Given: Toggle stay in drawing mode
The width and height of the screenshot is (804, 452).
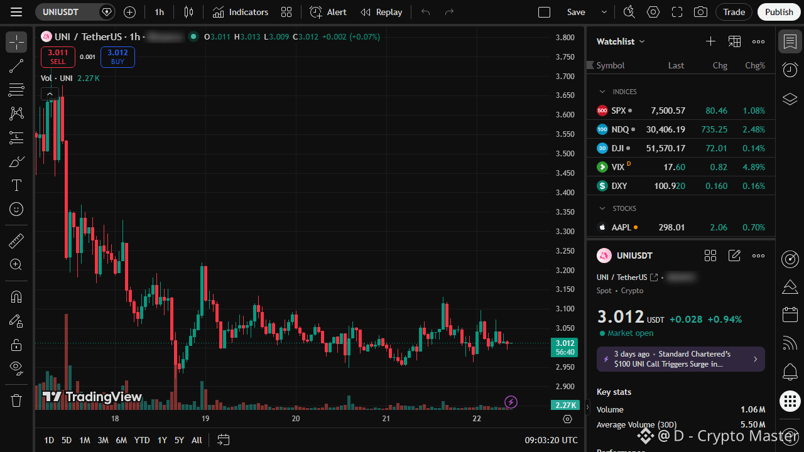Looking at the screenshot, I should click(16, 321).
